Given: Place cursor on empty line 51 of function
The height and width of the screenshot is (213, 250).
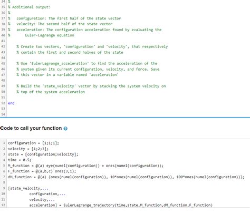Looking at the screenshot, I should [x=128, y=98].
